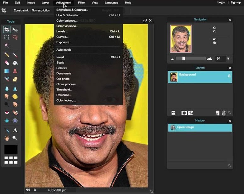Open layer styles button
This screenshot has width=244, height=194.
[190, 113]
